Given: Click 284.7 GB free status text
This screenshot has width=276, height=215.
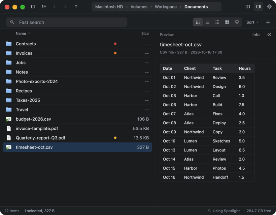Looking at the screenshot, I should (259, 211).
